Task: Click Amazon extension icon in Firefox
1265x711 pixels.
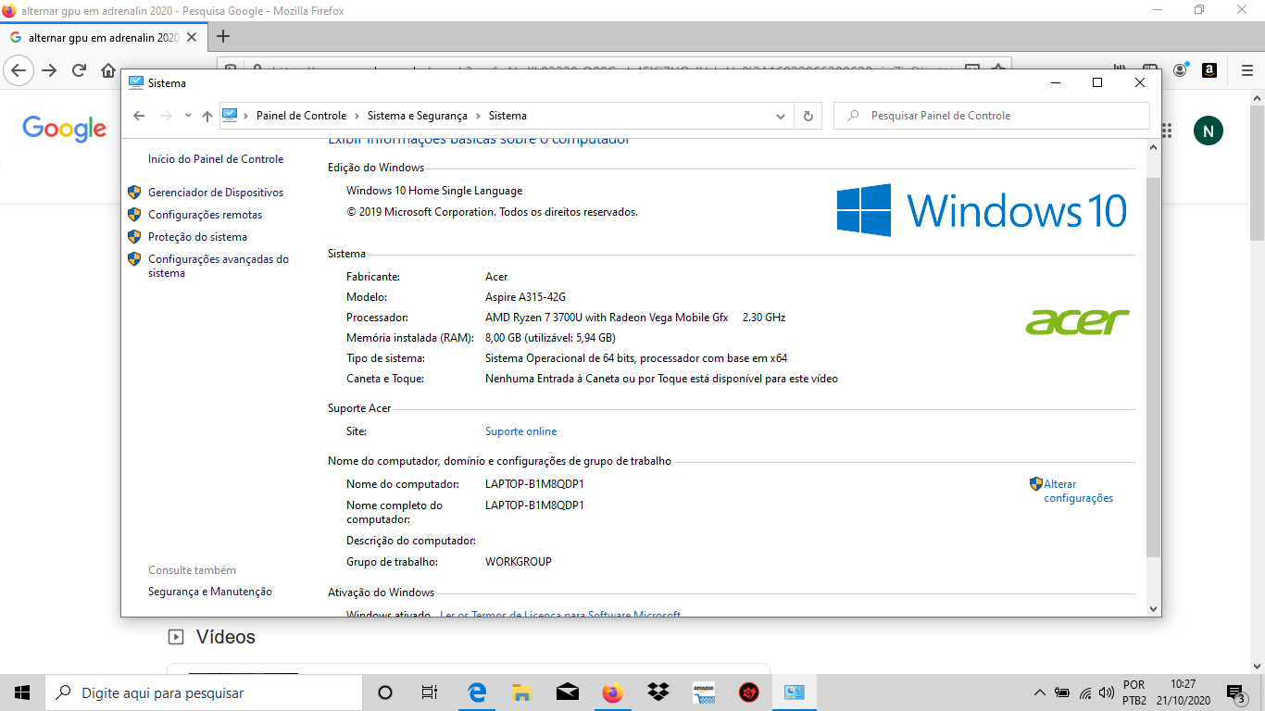Action: coord(1209,70)
